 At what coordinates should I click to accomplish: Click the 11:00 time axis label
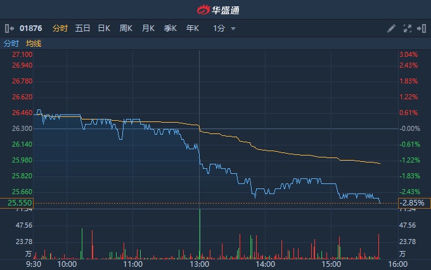coord(132,264)
